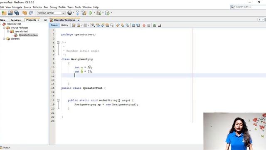Collapse the Javadoc comment fold at line 4

[58, 42]
